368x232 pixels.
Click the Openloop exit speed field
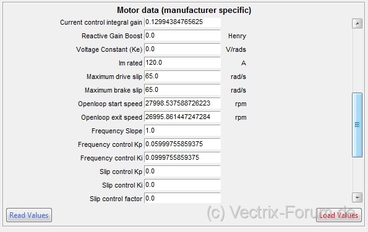click(182, 117)
